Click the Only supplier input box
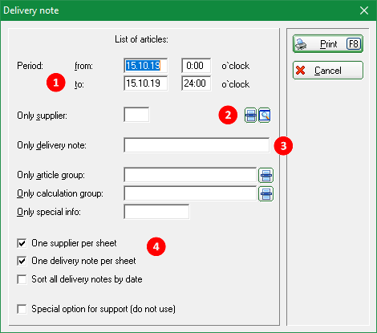This screenshot has width=377, height=333. click(x=136, y=115)
